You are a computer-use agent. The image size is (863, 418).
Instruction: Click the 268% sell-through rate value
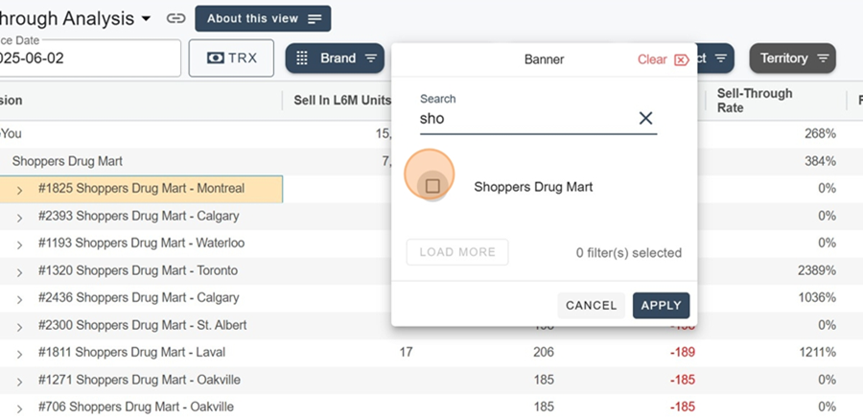820,133
